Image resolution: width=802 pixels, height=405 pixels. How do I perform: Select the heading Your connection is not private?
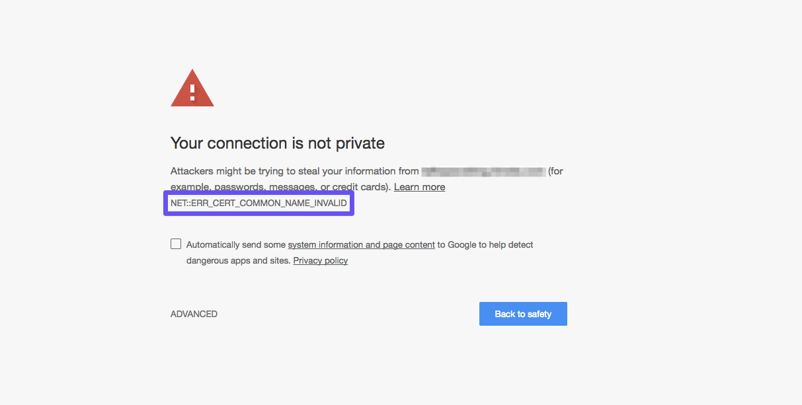click(277, 143)
